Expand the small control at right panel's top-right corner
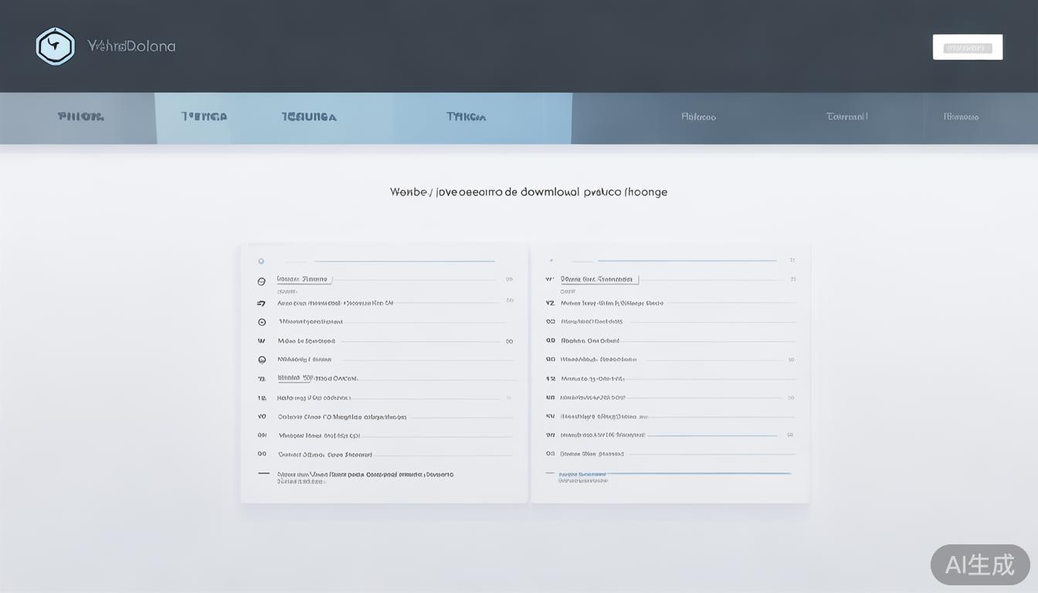 (792, 261)
